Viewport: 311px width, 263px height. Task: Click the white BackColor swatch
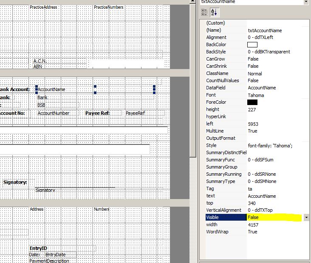pos(252,44)
